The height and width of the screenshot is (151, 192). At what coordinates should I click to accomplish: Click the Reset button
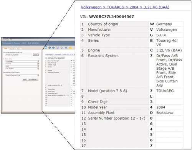(x=25, y=80)
